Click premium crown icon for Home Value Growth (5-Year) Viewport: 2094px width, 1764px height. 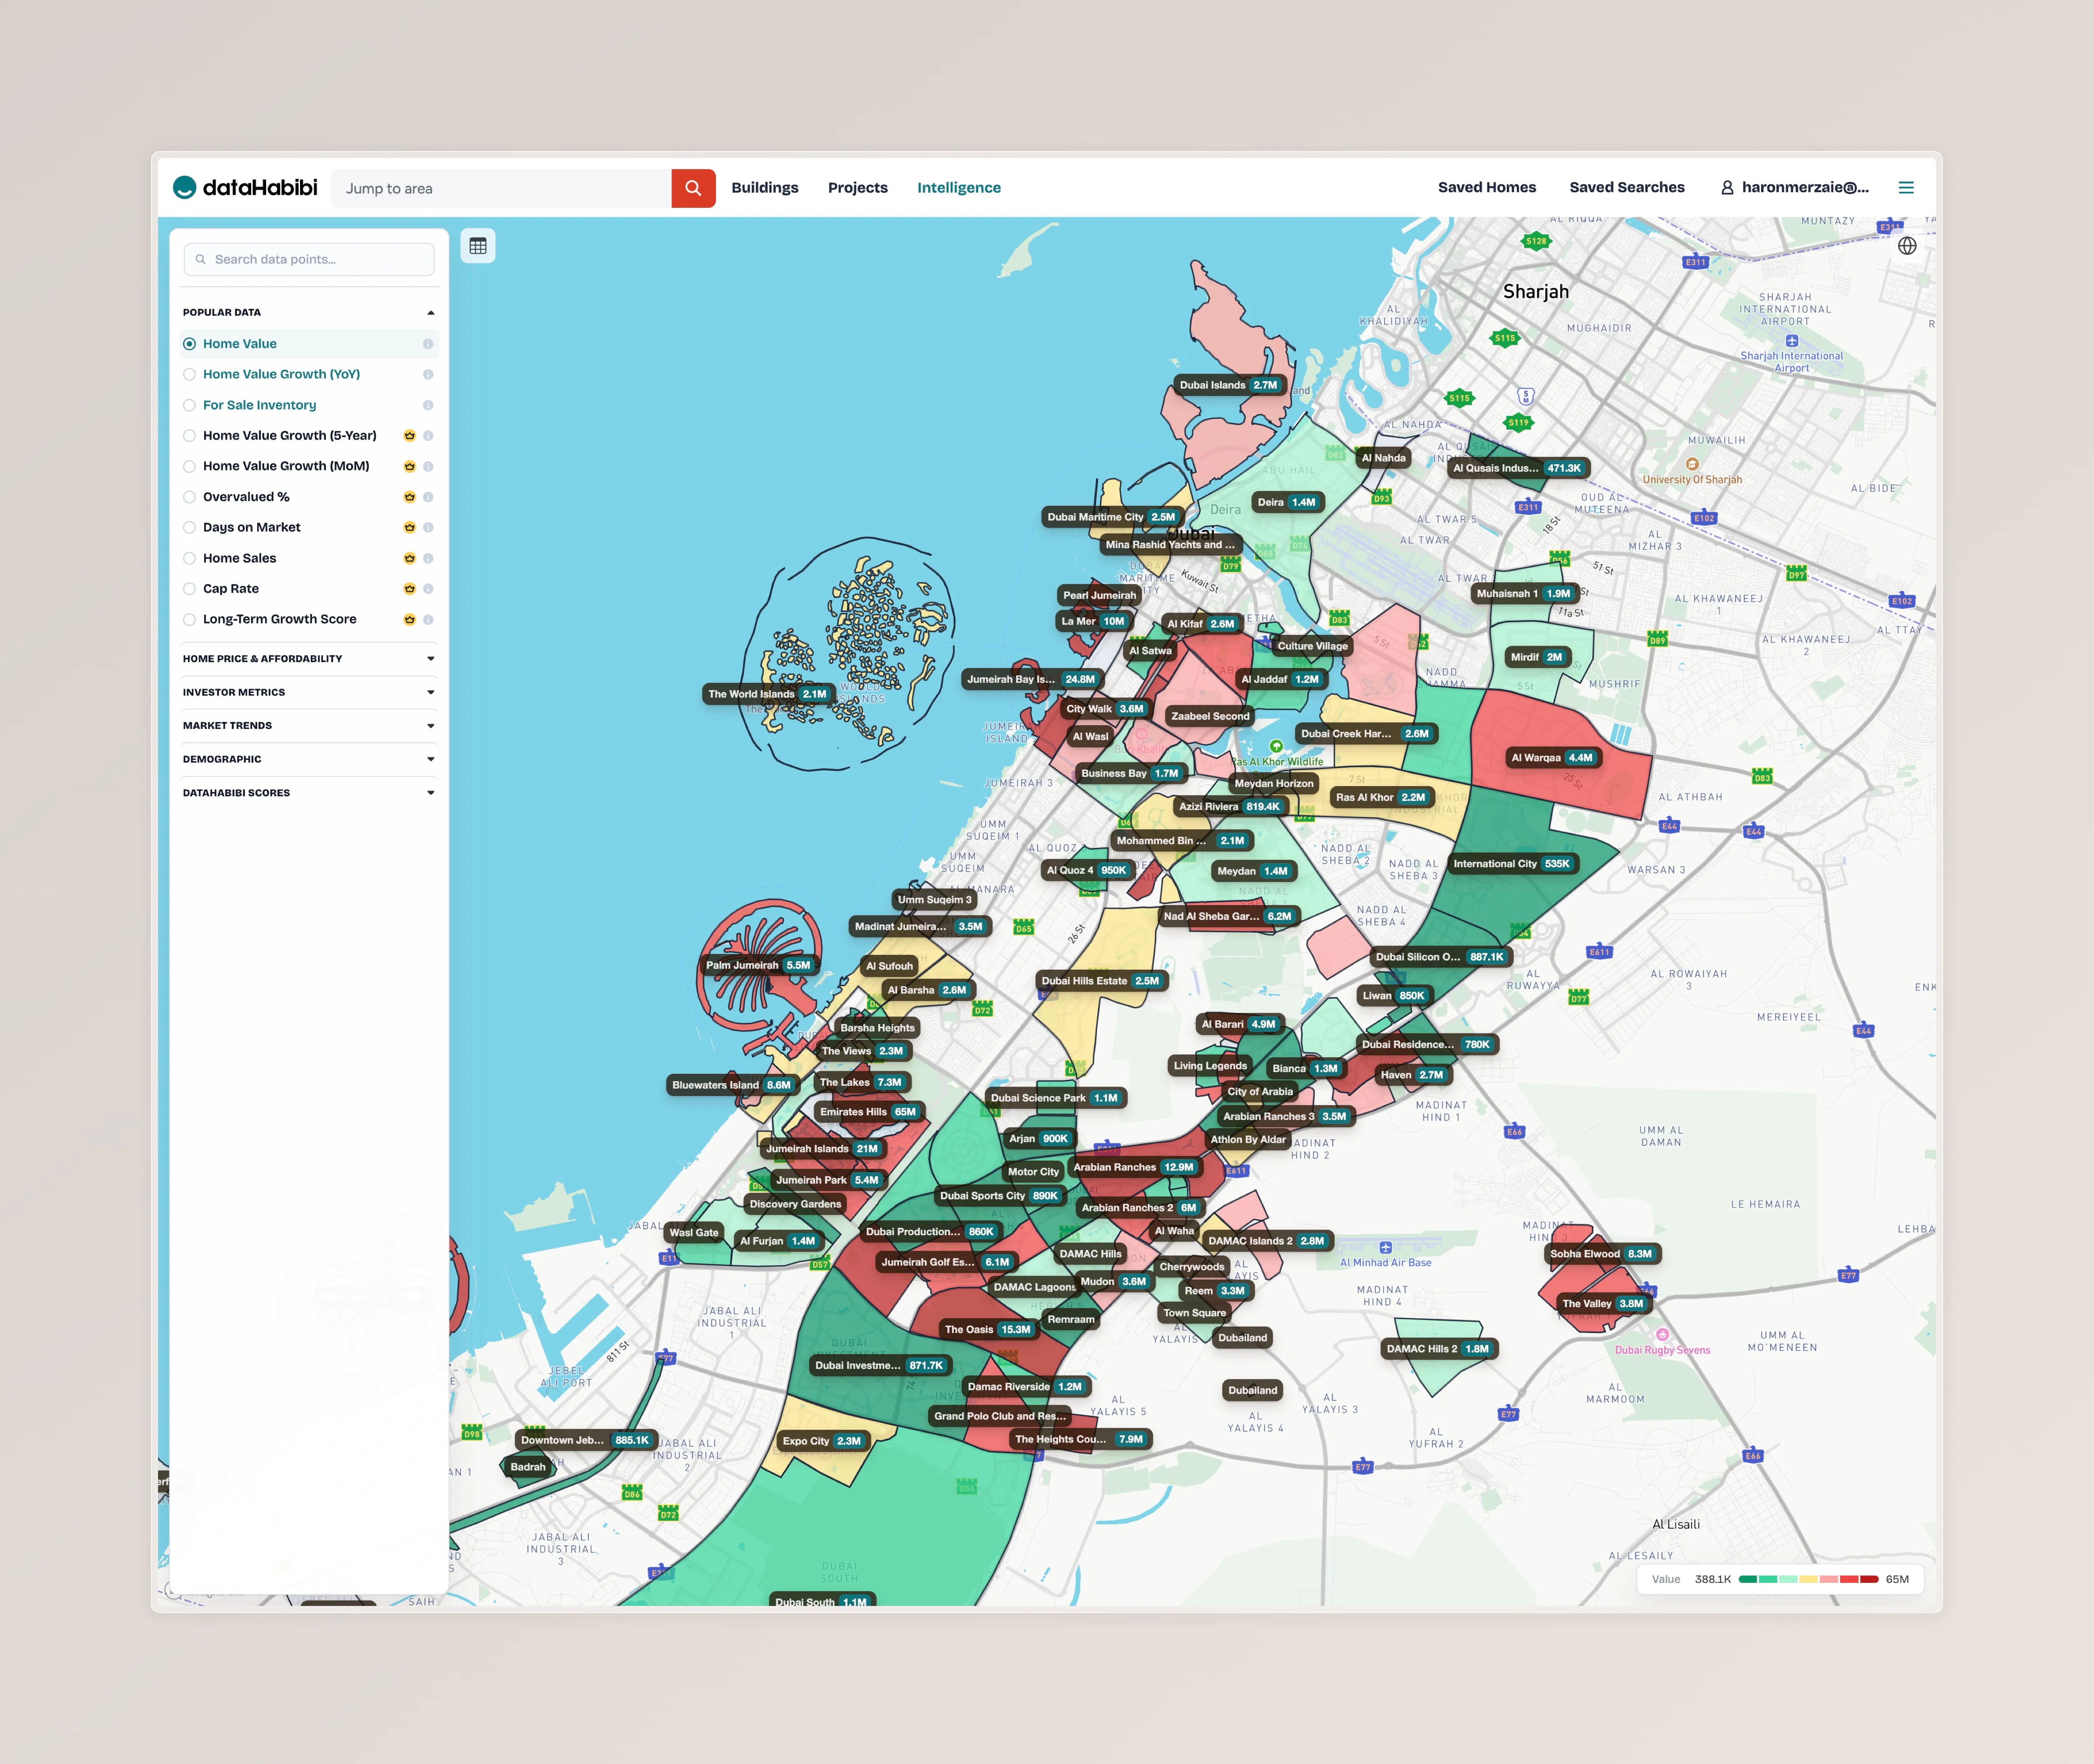(409, 436)
